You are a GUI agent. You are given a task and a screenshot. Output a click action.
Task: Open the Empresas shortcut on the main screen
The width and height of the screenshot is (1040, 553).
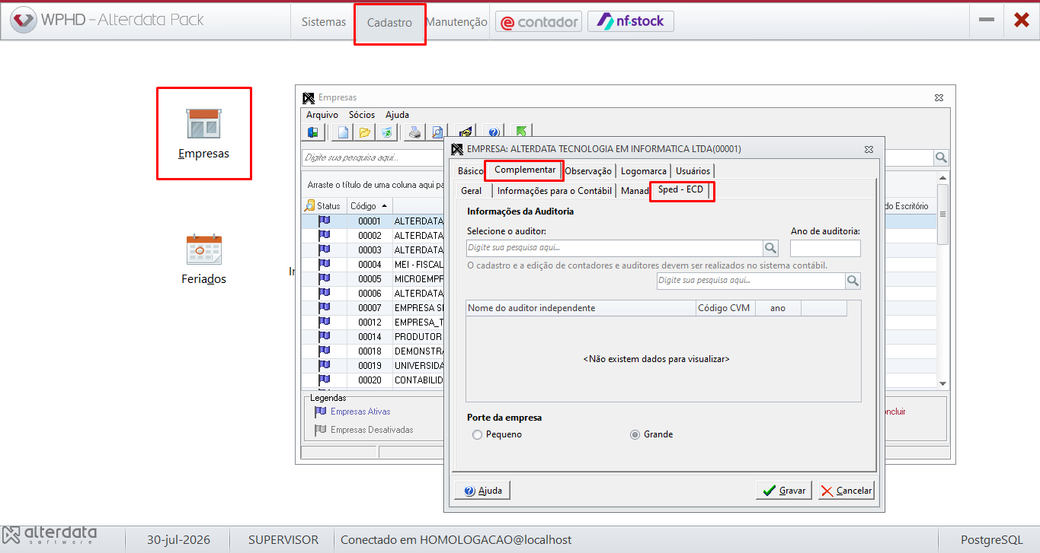pos(203,134)
